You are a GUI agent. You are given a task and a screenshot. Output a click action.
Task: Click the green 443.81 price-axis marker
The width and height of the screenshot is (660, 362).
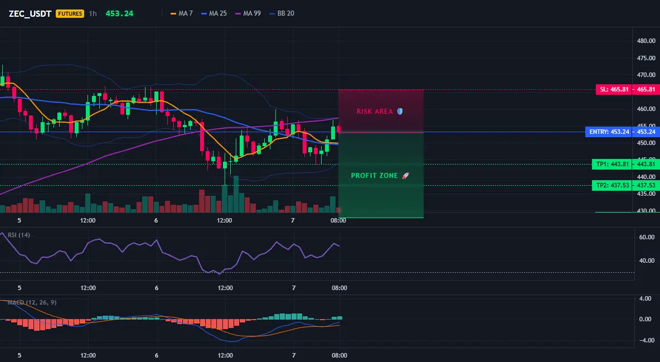pyautogui.click(x=646, y=165)
